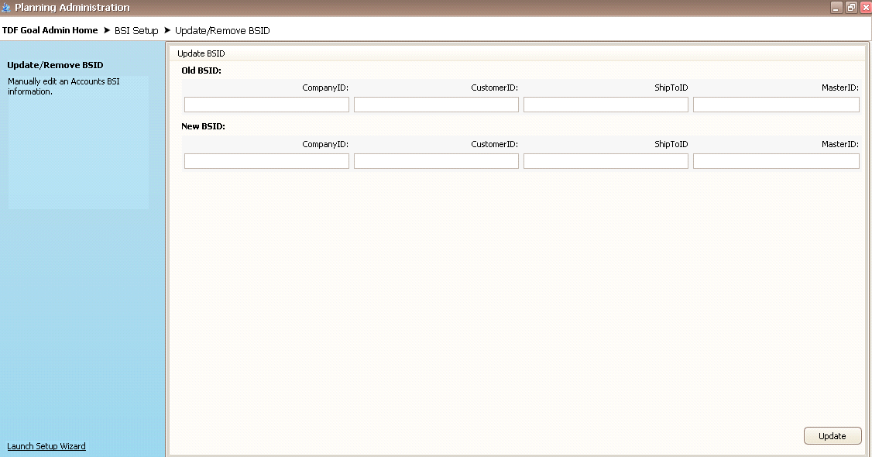Focus the Old BSID MasterID field
Image resolution: width=872 pixels, height=457 pixels.
point(776,105)
